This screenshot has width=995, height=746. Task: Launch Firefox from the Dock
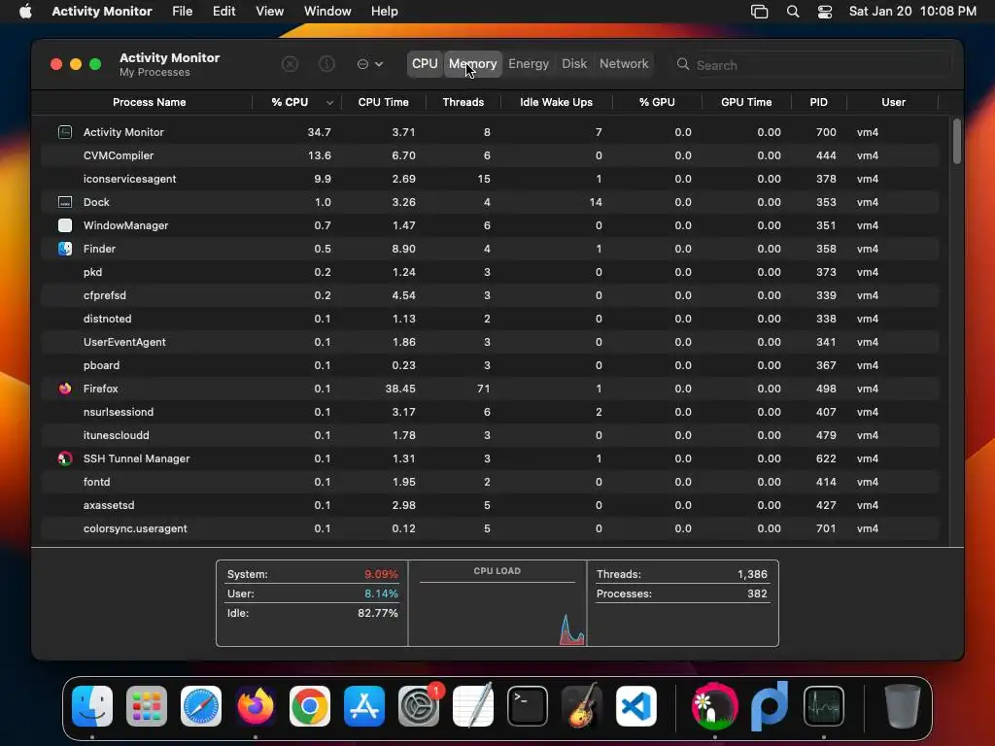(x=256, y=706)
